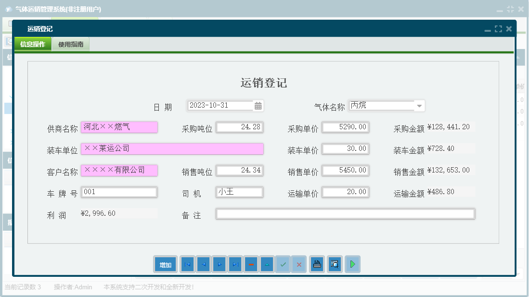529x297 pixels.
Task: Expand the 气体名称 dropdown list
Action: (x=418, y=105)
